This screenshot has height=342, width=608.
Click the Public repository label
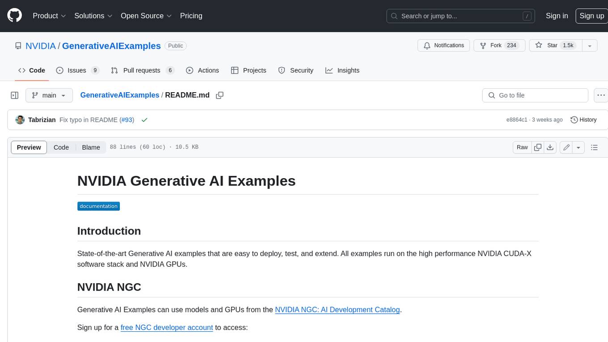[x=176, y=46]
